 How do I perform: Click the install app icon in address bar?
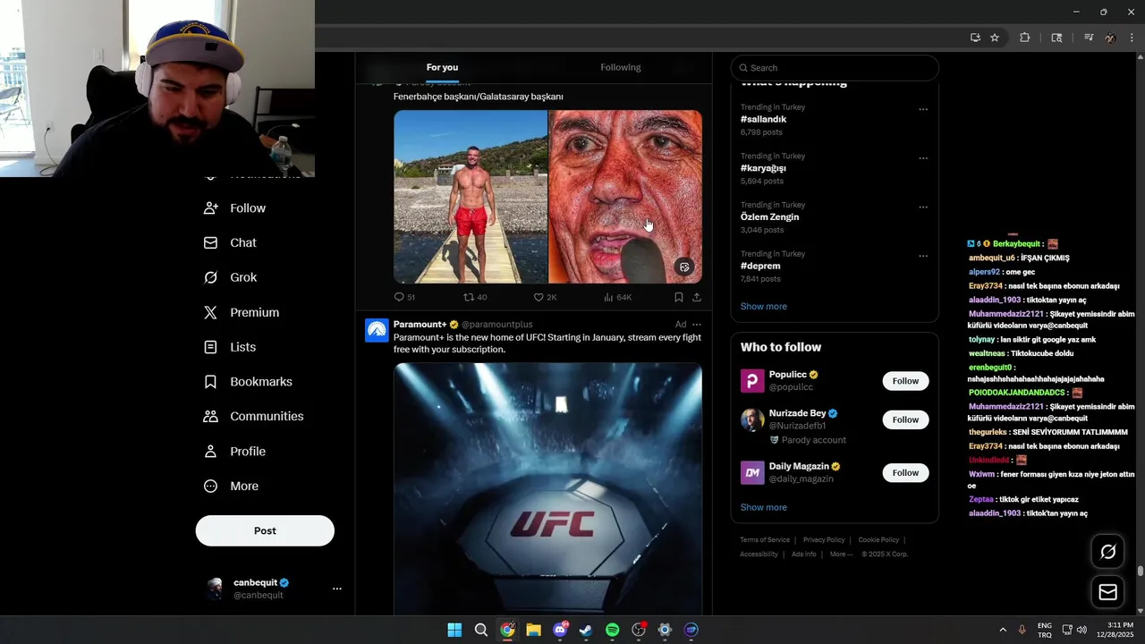tap(975, 38)
